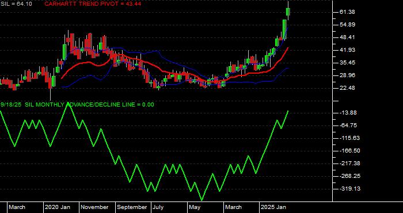Click the 28.96 price axis value
The width and height of the screenshot is (403, 213).
coord(347,75)
